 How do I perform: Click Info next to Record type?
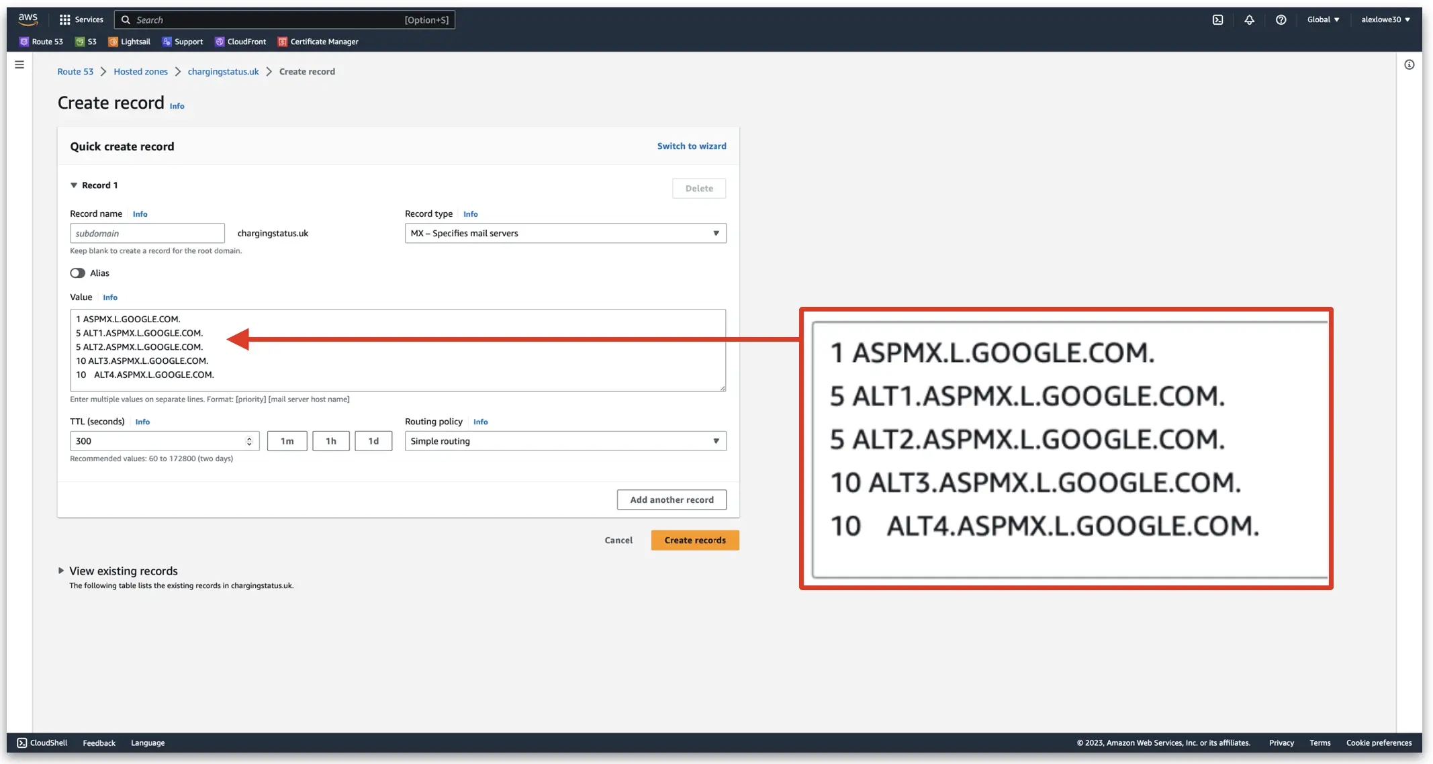pos(471,214)
